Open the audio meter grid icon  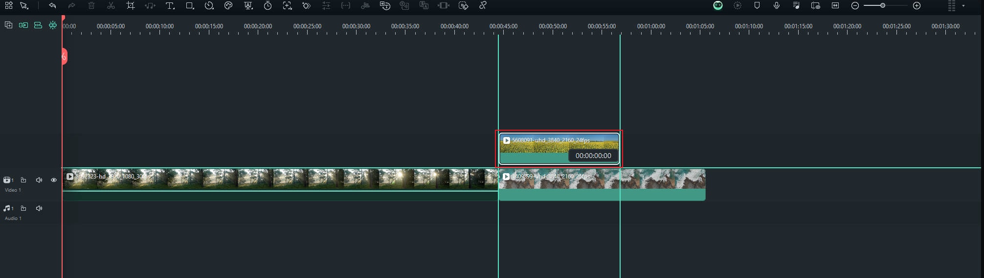(x=952, y=5)
